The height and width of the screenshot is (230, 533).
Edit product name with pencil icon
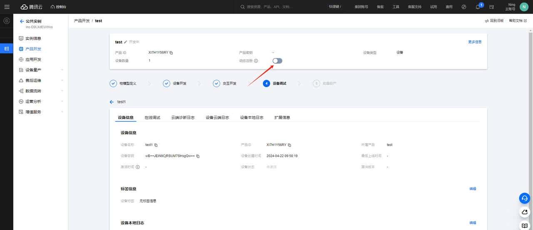click(x=125, y=42)
